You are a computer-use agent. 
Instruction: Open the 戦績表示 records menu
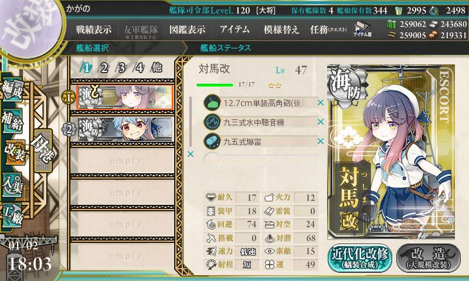point(94,29)
